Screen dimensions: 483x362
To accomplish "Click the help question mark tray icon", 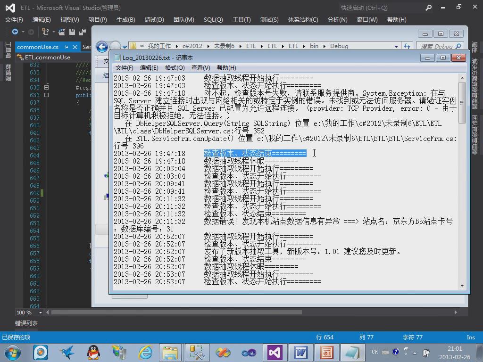I will tap(396, 352).
